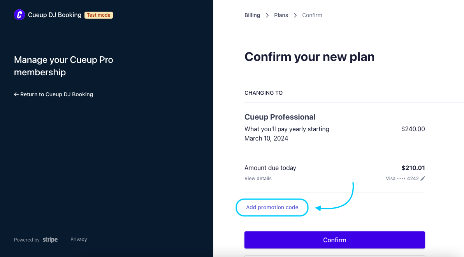The width and height of the screenshot is (464, 257).
Task: Click the pencil icon next to Visa 4242
Action: [x=423, y=178]
